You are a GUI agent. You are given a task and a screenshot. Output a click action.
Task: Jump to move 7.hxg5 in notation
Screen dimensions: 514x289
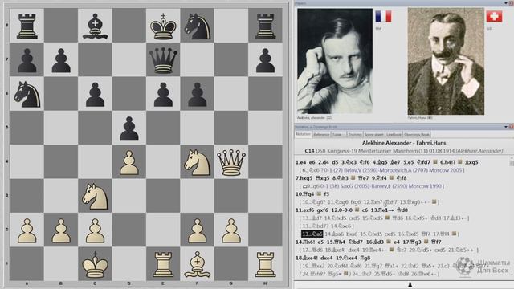[x=304, y=178]
